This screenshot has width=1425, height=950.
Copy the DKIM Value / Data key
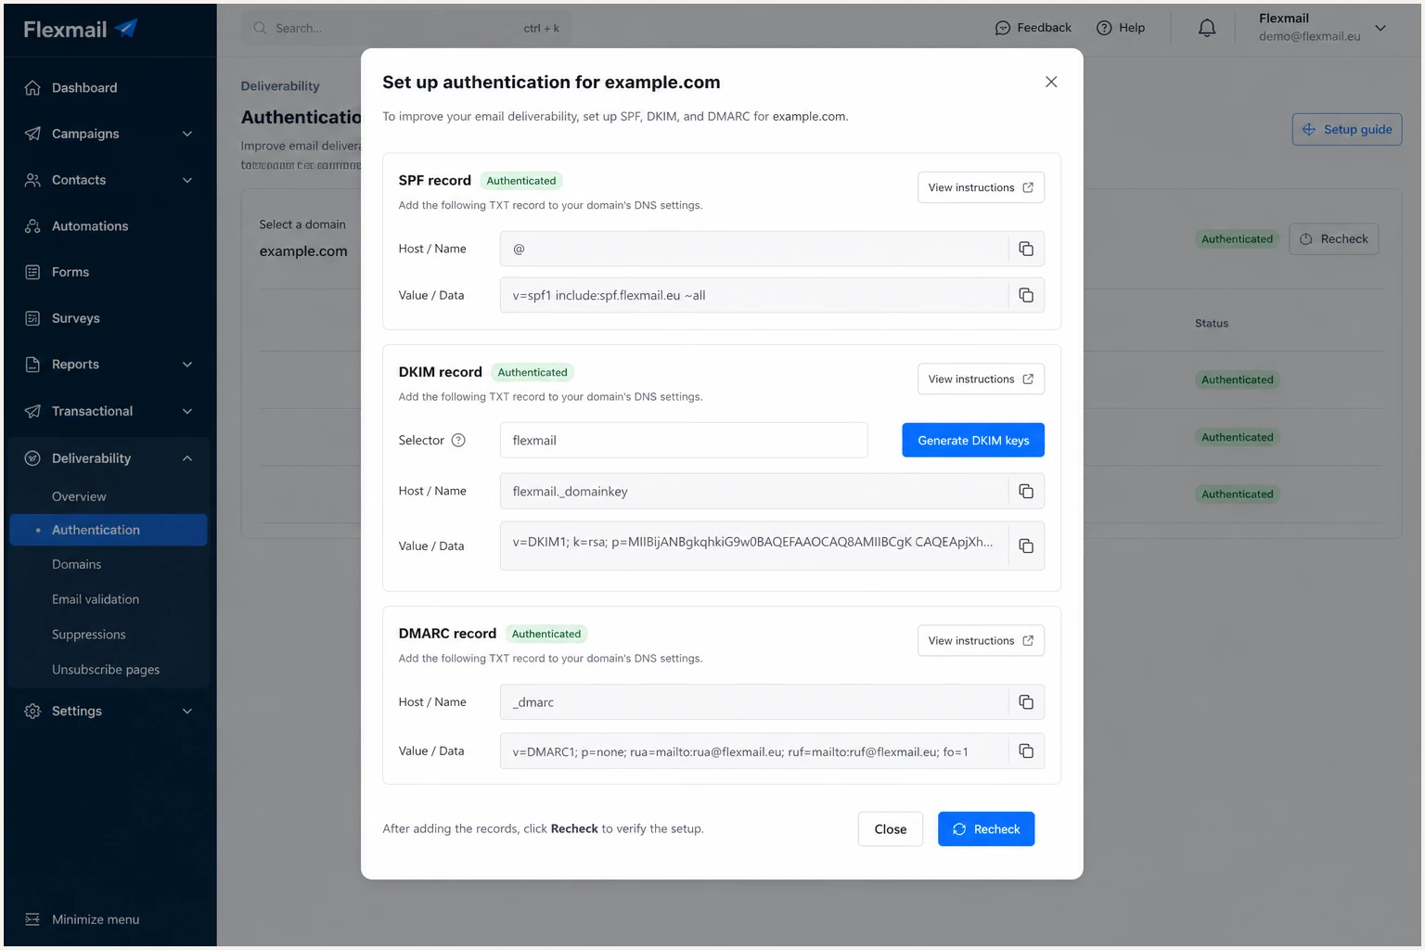click(x=1026, y=546)
